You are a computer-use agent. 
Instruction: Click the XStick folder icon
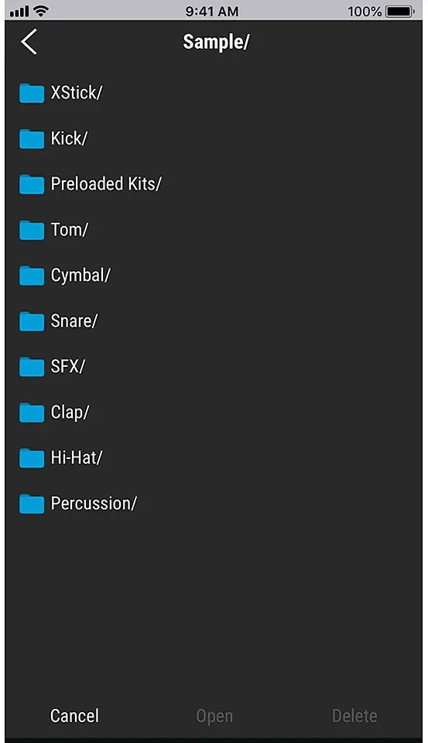pyautogui.click(x=32, y=93)
